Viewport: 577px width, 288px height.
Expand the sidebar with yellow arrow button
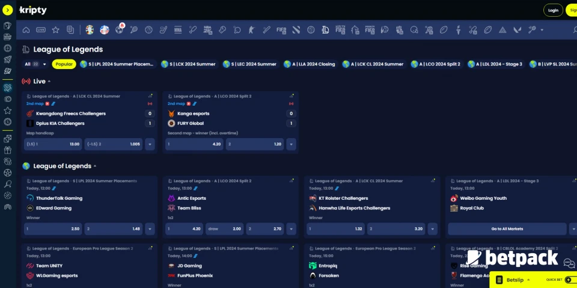click(8, 10)
